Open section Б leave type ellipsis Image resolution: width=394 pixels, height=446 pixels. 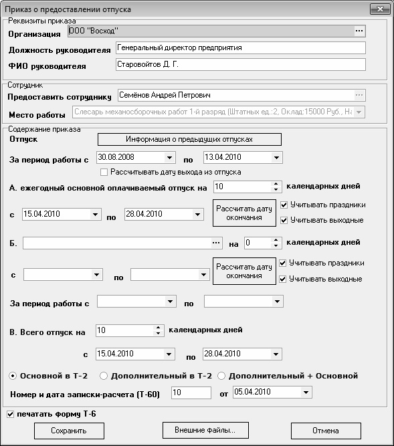(x=216, y=243)
